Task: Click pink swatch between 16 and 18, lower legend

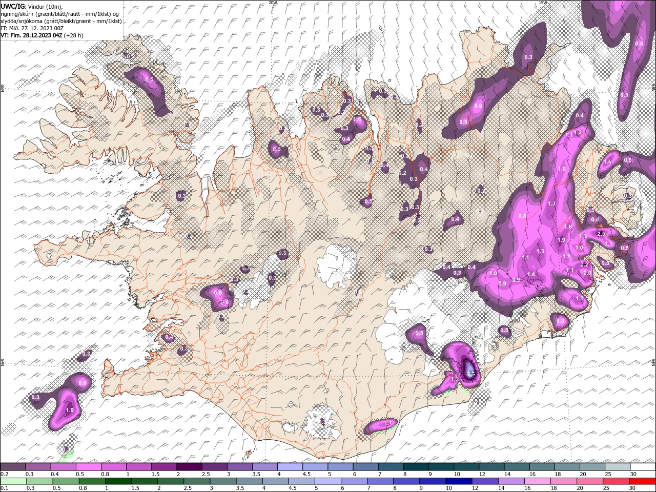Action: tap(537, 481)
